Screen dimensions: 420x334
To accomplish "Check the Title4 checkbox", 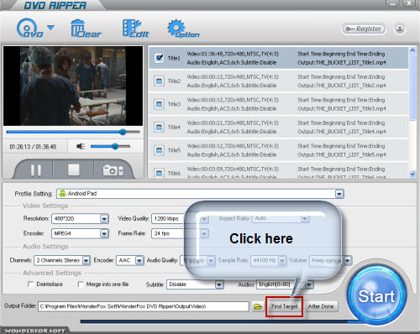I will coord(159,127).
